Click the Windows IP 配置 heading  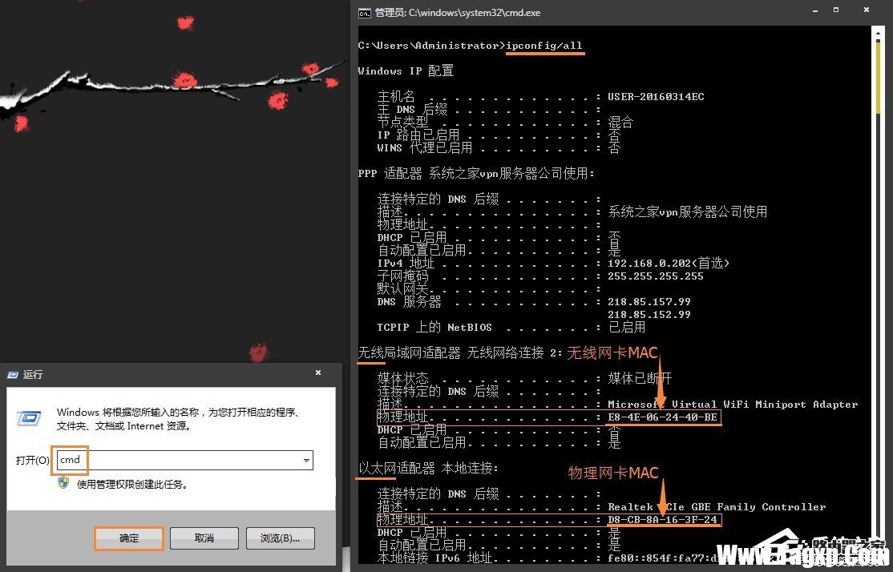pos(406,71)
